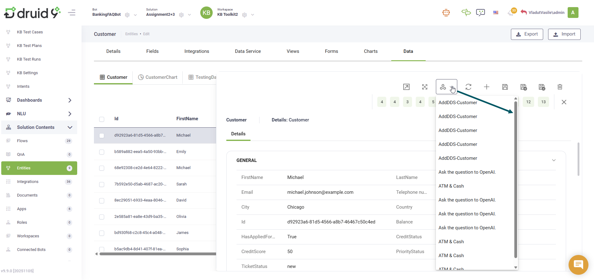Open record in new window icon

point(406,87)
